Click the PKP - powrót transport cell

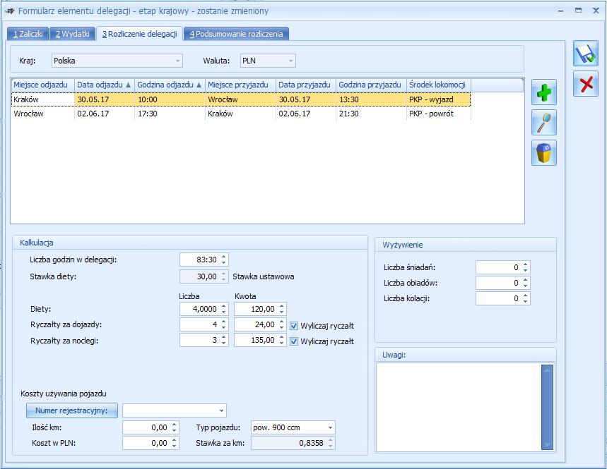(x=439, y=114)
